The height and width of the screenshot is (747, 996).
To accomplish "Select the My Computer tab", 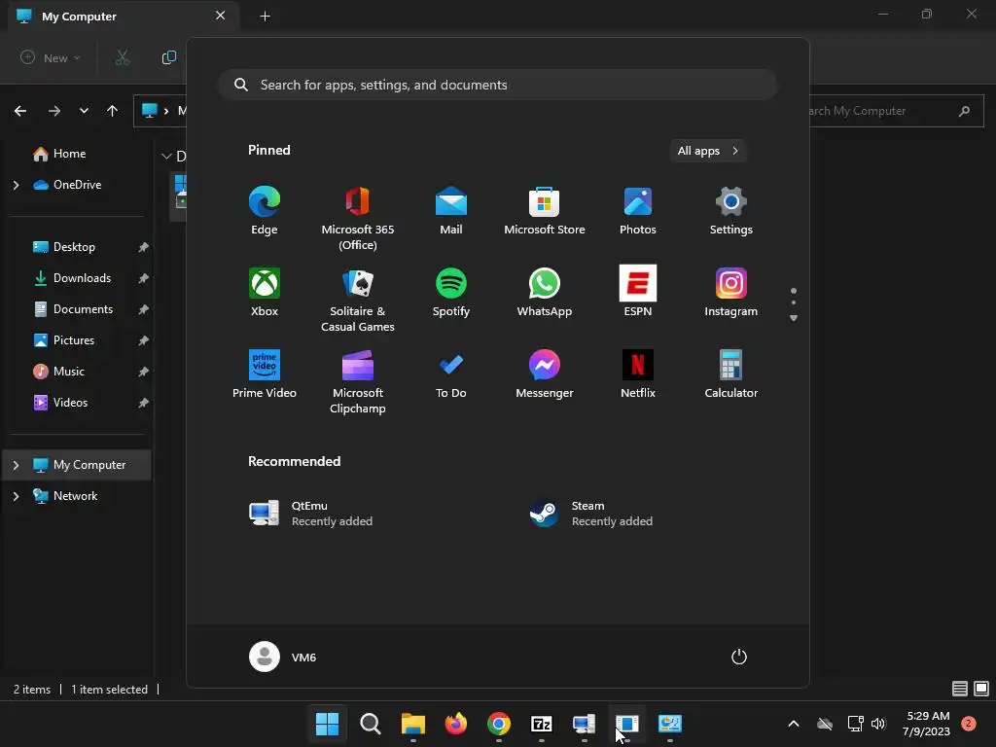I will 124,17.
